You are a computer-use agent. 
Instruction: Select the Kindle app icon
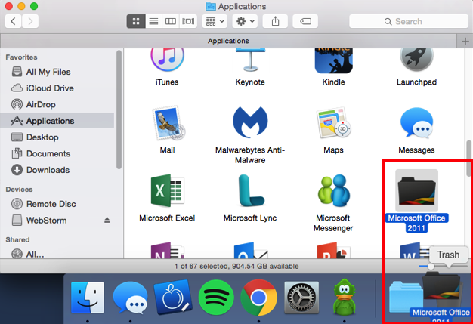[x=333, y=60]
